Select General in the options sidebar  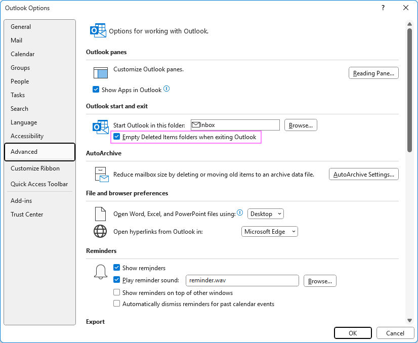(x=39, y=27)
